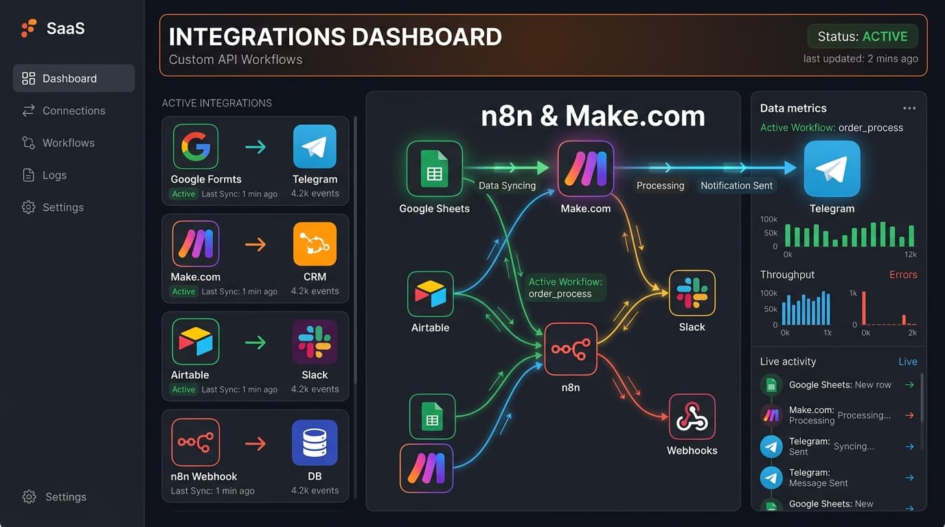
Task: Open the Data metrics overflow menu
Action: pos(909,107)
